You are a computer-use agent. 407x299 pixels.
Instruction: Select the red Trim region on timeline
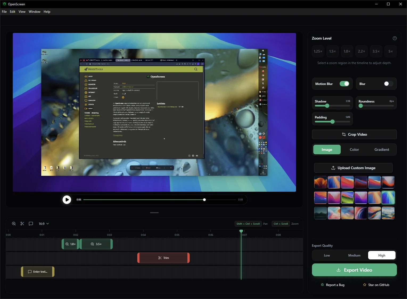163,258
